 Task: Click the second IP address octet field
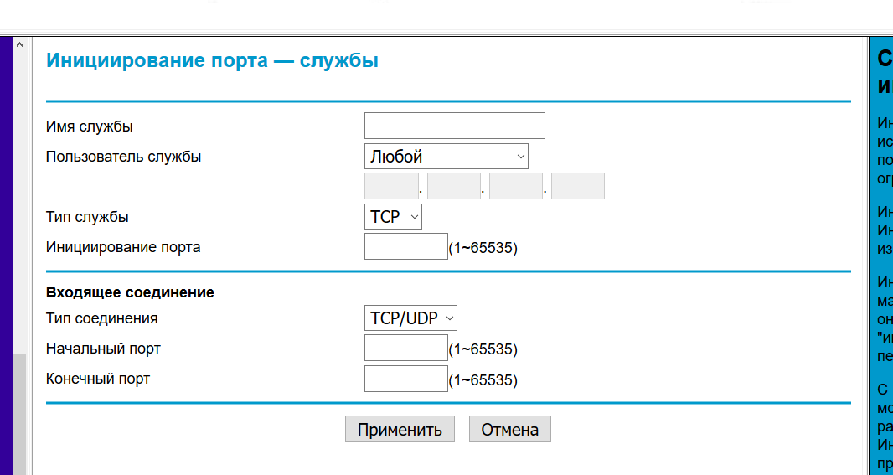click(x=453, y=186)
